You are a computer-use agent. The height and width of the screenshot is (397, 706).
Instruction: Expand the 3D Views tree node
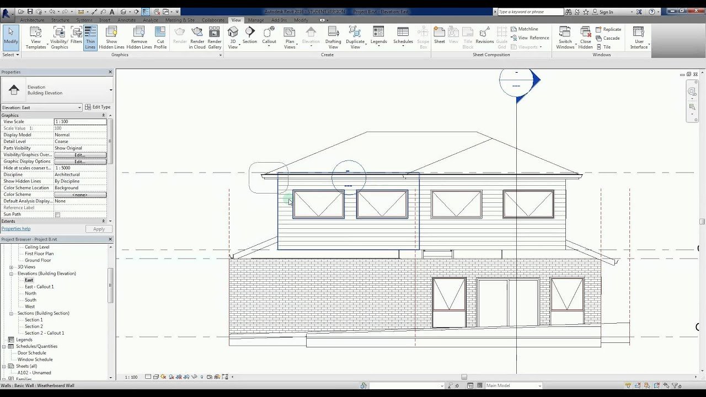click(11, 267)
